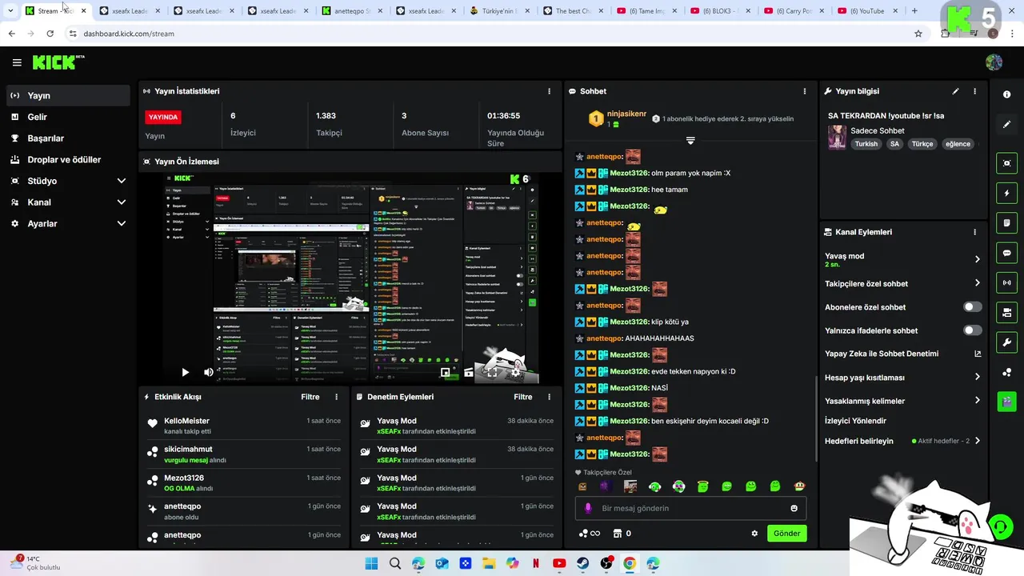This screenshot has width=1024, height=576.
Task: Select Gelir in the sidebar
Action: click(x=68, y=117)
